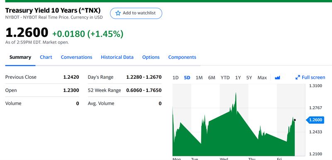
Task: Click the star icon in Add to watchlist
Action: click(x=118, y=13)
